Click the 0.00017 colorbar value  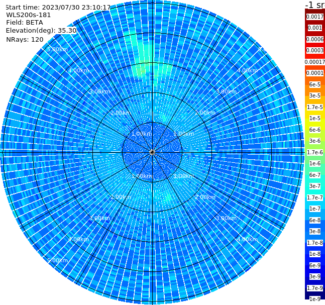tap(315, 62)
